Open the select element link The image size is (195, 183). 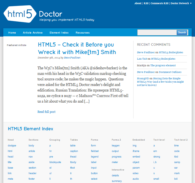[94, 179]
